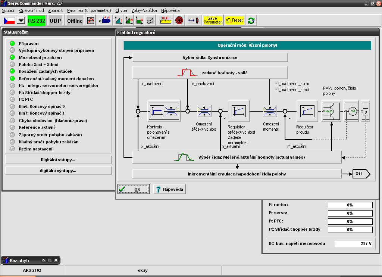
Task: Click the PWM power stage block
Action: coord(331,111)
